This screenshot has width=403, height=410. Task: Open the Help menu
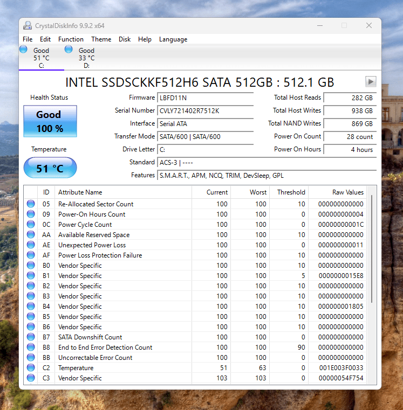pyautogui.click(x=145, y=39)
